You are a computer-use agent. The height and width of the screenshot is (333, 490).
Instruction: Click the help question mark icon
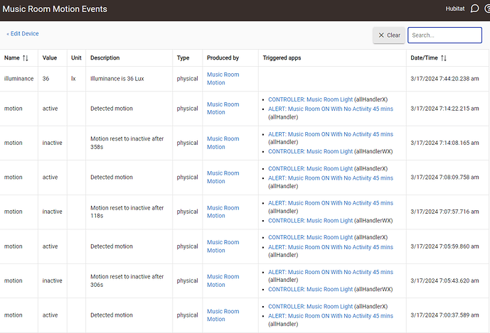(x=487, y=9)
